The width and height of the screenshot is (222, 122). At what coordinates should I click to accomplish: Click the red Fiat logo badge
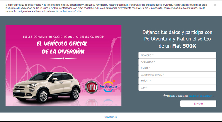[91, 87]
